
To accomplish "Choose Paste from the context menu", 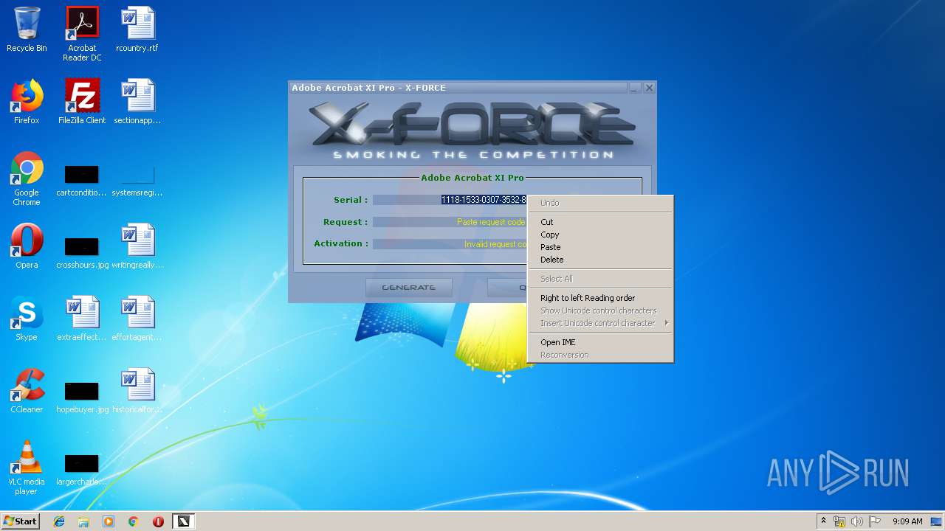I will (600, 247).
